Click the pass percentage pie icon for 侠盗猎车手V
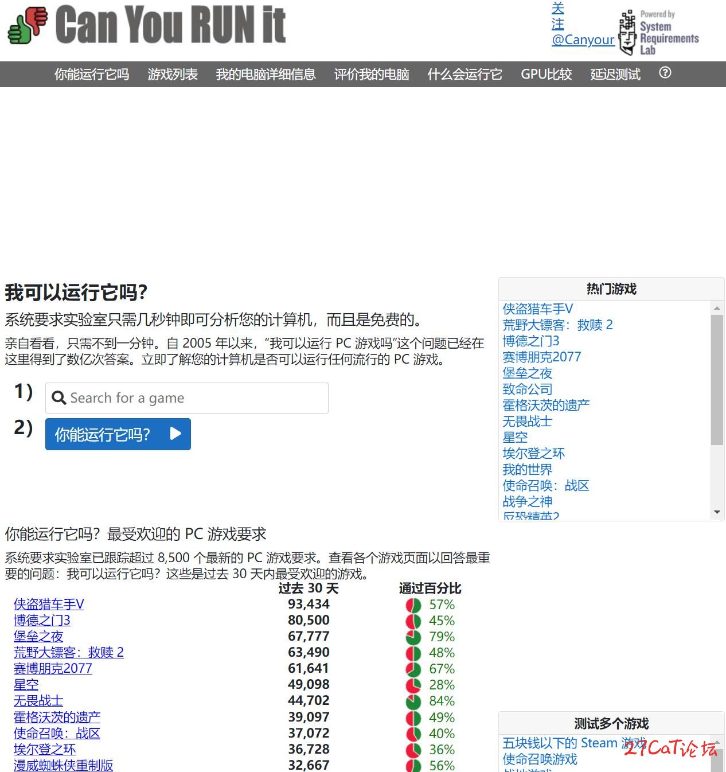 tap(413, 605)
